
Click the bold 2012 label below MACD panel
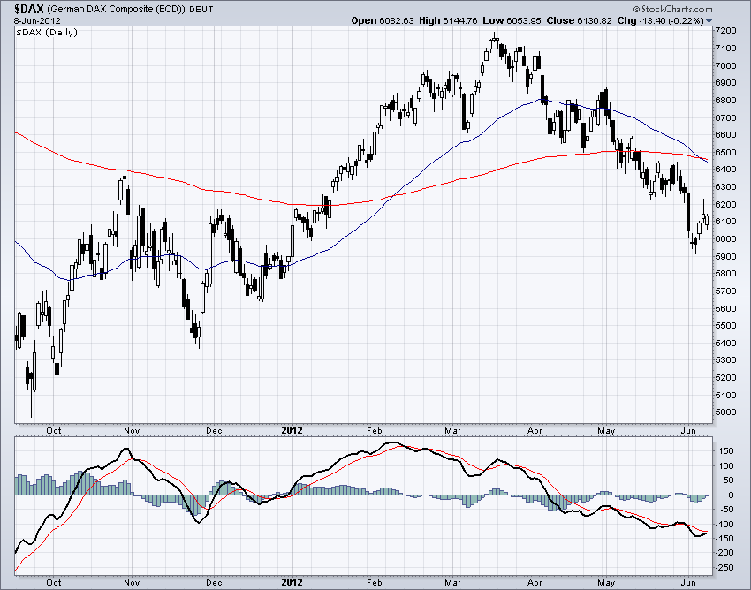[292, 582]
